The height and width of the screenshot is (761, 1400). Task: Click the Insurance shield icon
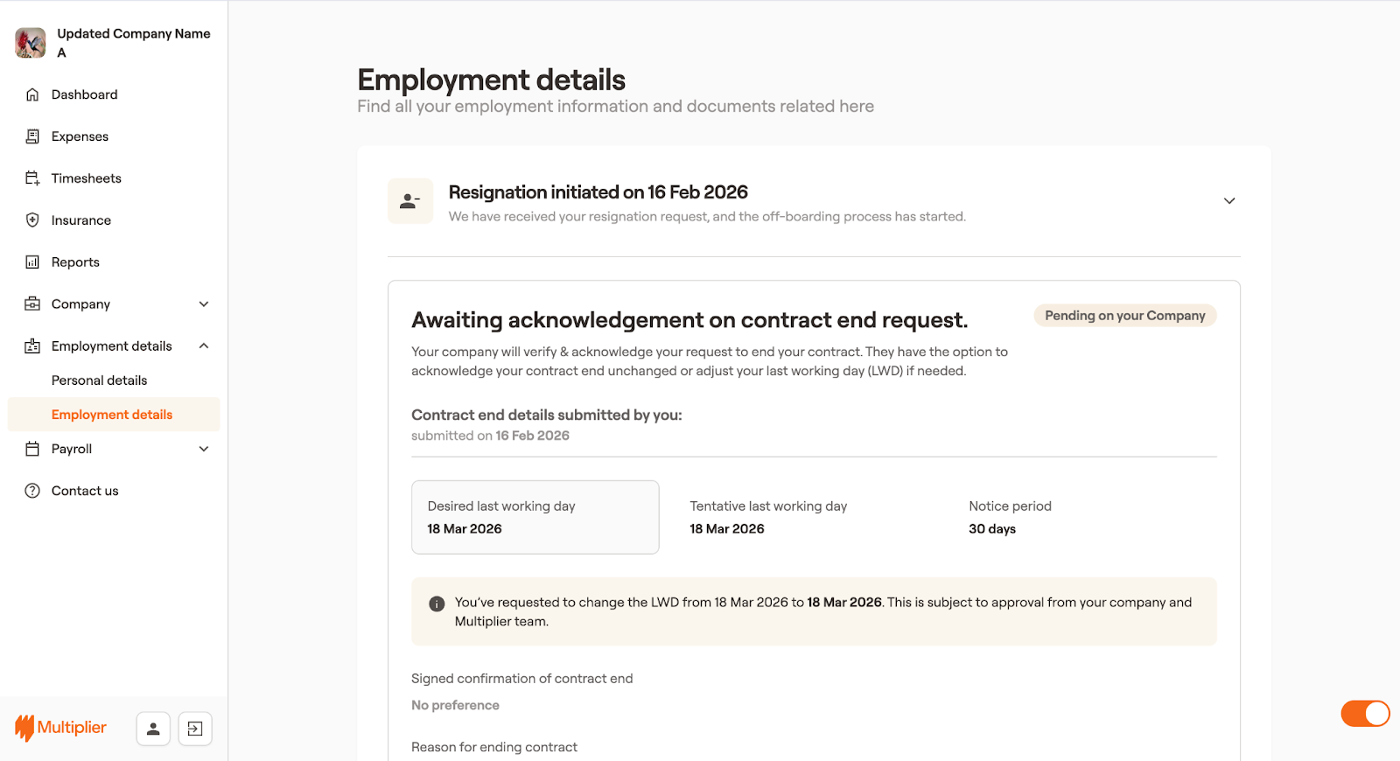point(32,220)
